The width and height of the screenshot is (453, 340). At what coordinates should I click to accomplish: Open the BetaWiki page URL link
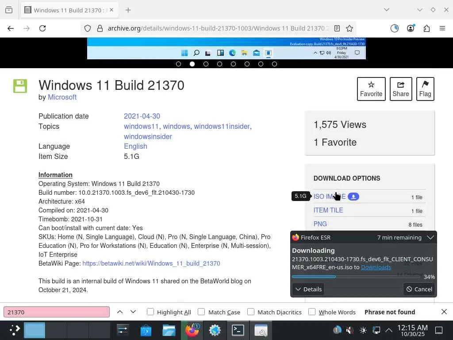coord(151,263)
